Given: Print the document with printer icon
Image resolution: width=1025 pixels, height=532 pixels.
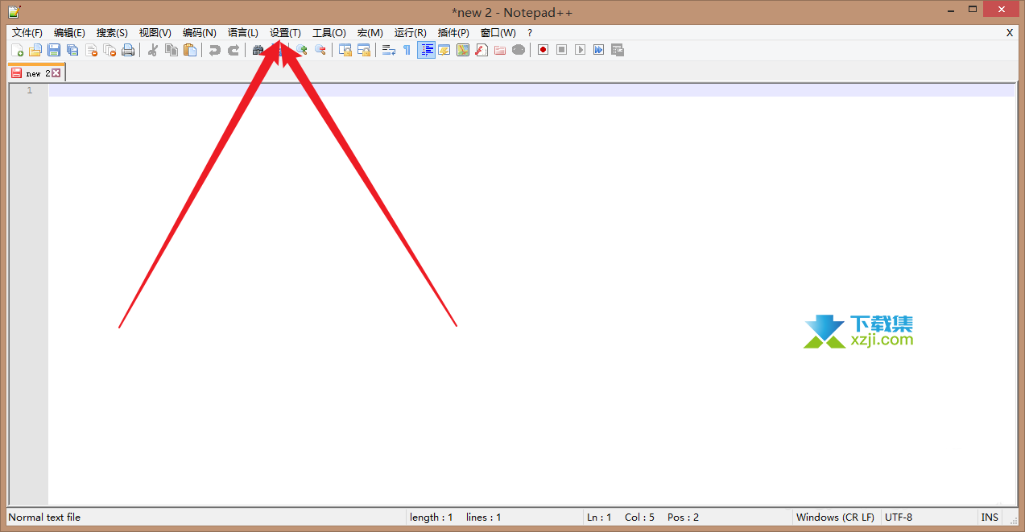Looking at the screenshot, I should tap(128, 50).
